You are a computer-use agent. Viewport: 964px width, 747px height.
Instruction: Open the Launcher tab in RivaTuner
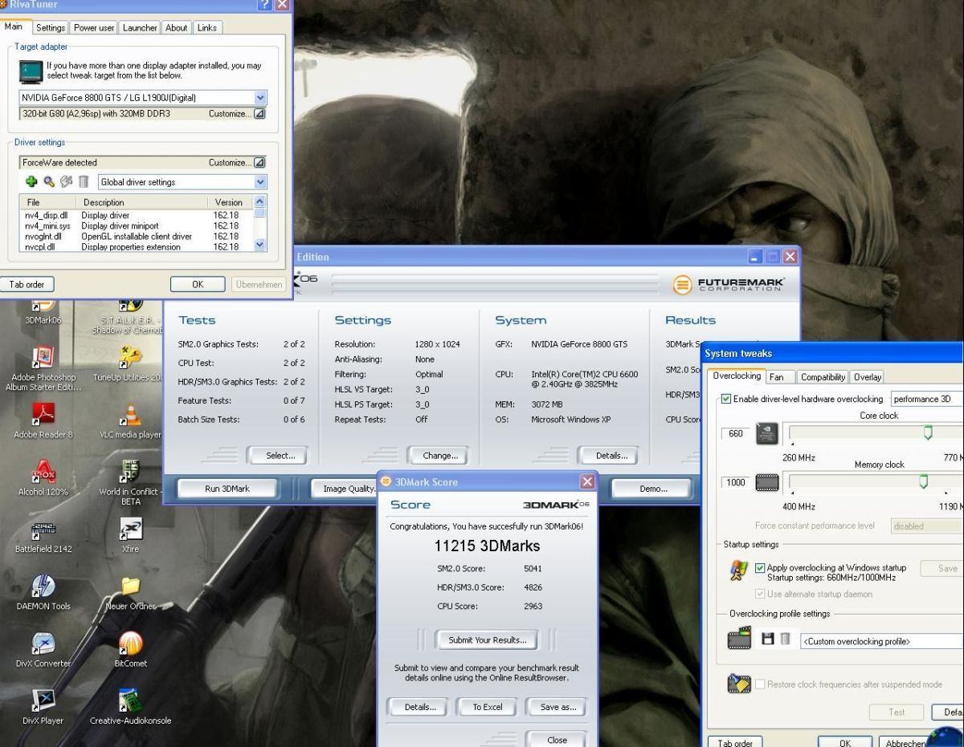pyautogui.click(x=140, y=27)
